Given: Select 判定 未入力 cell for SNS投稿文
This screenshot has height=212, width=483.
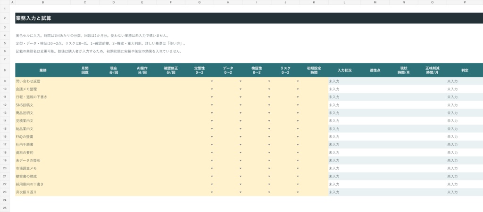Looking at the screenshot, I should 465,105.
